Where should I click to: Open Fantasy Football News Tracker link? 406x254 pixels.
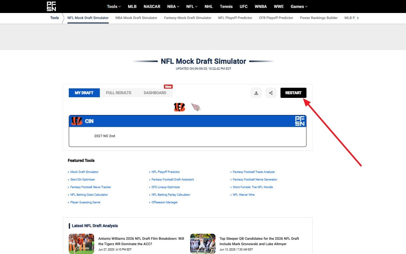coord(91,187)
